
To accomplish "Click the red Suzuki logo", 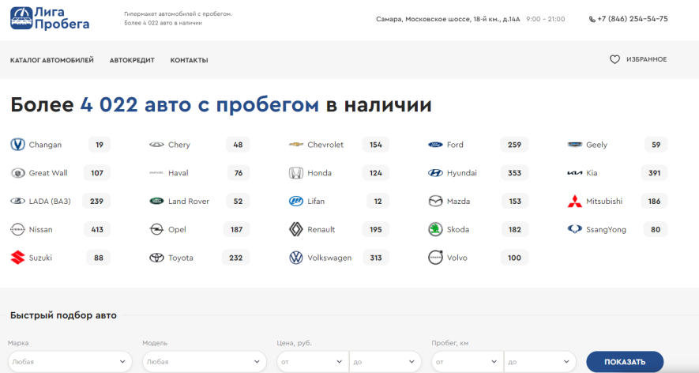I will pyautogui.click(x=18, y=258).
